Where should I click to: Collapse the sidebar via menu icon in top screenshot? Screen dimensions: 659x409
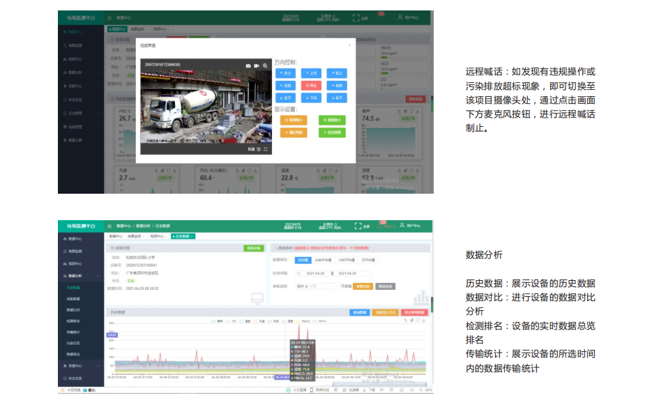[109, 18]
